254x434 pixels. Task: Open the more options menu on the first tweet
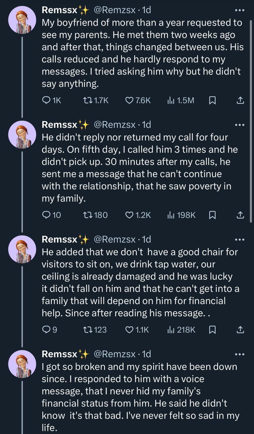240,11
